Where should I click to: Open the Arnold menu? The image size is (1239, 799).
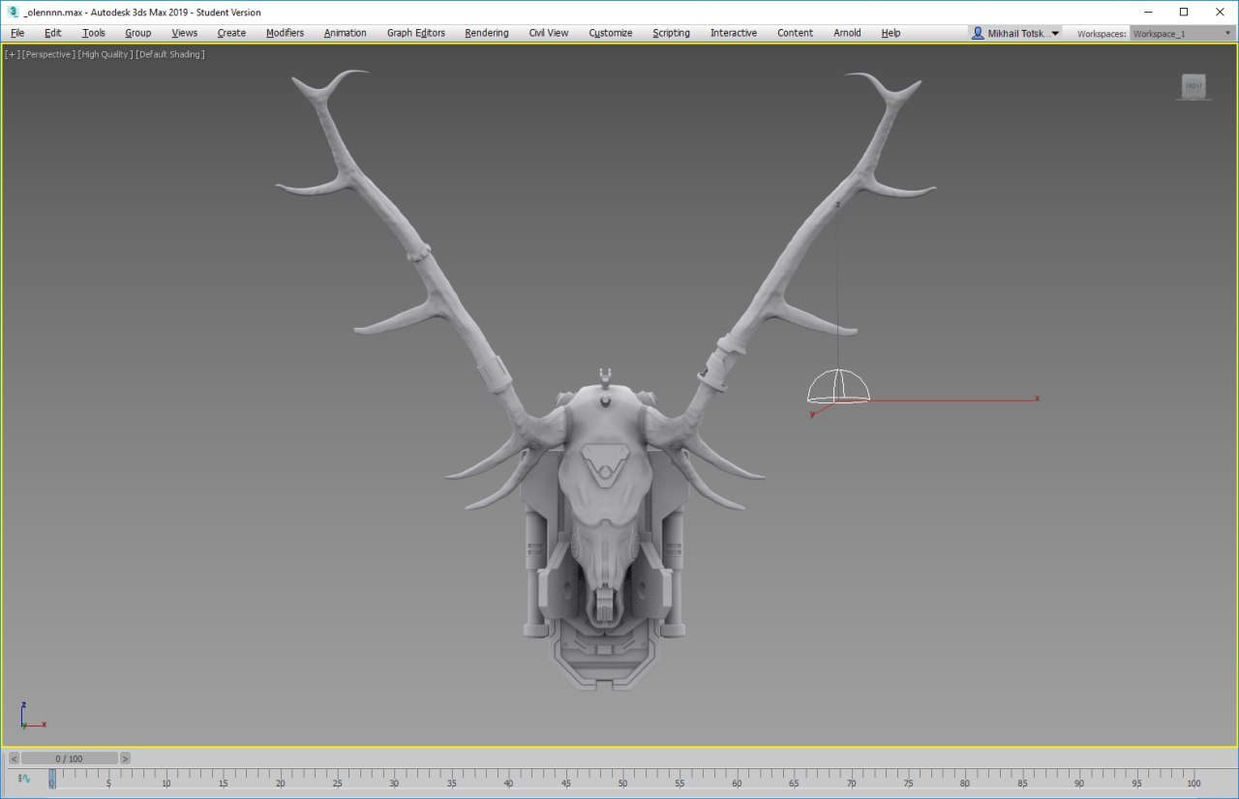pyautogui.click(x=847, y=33)
